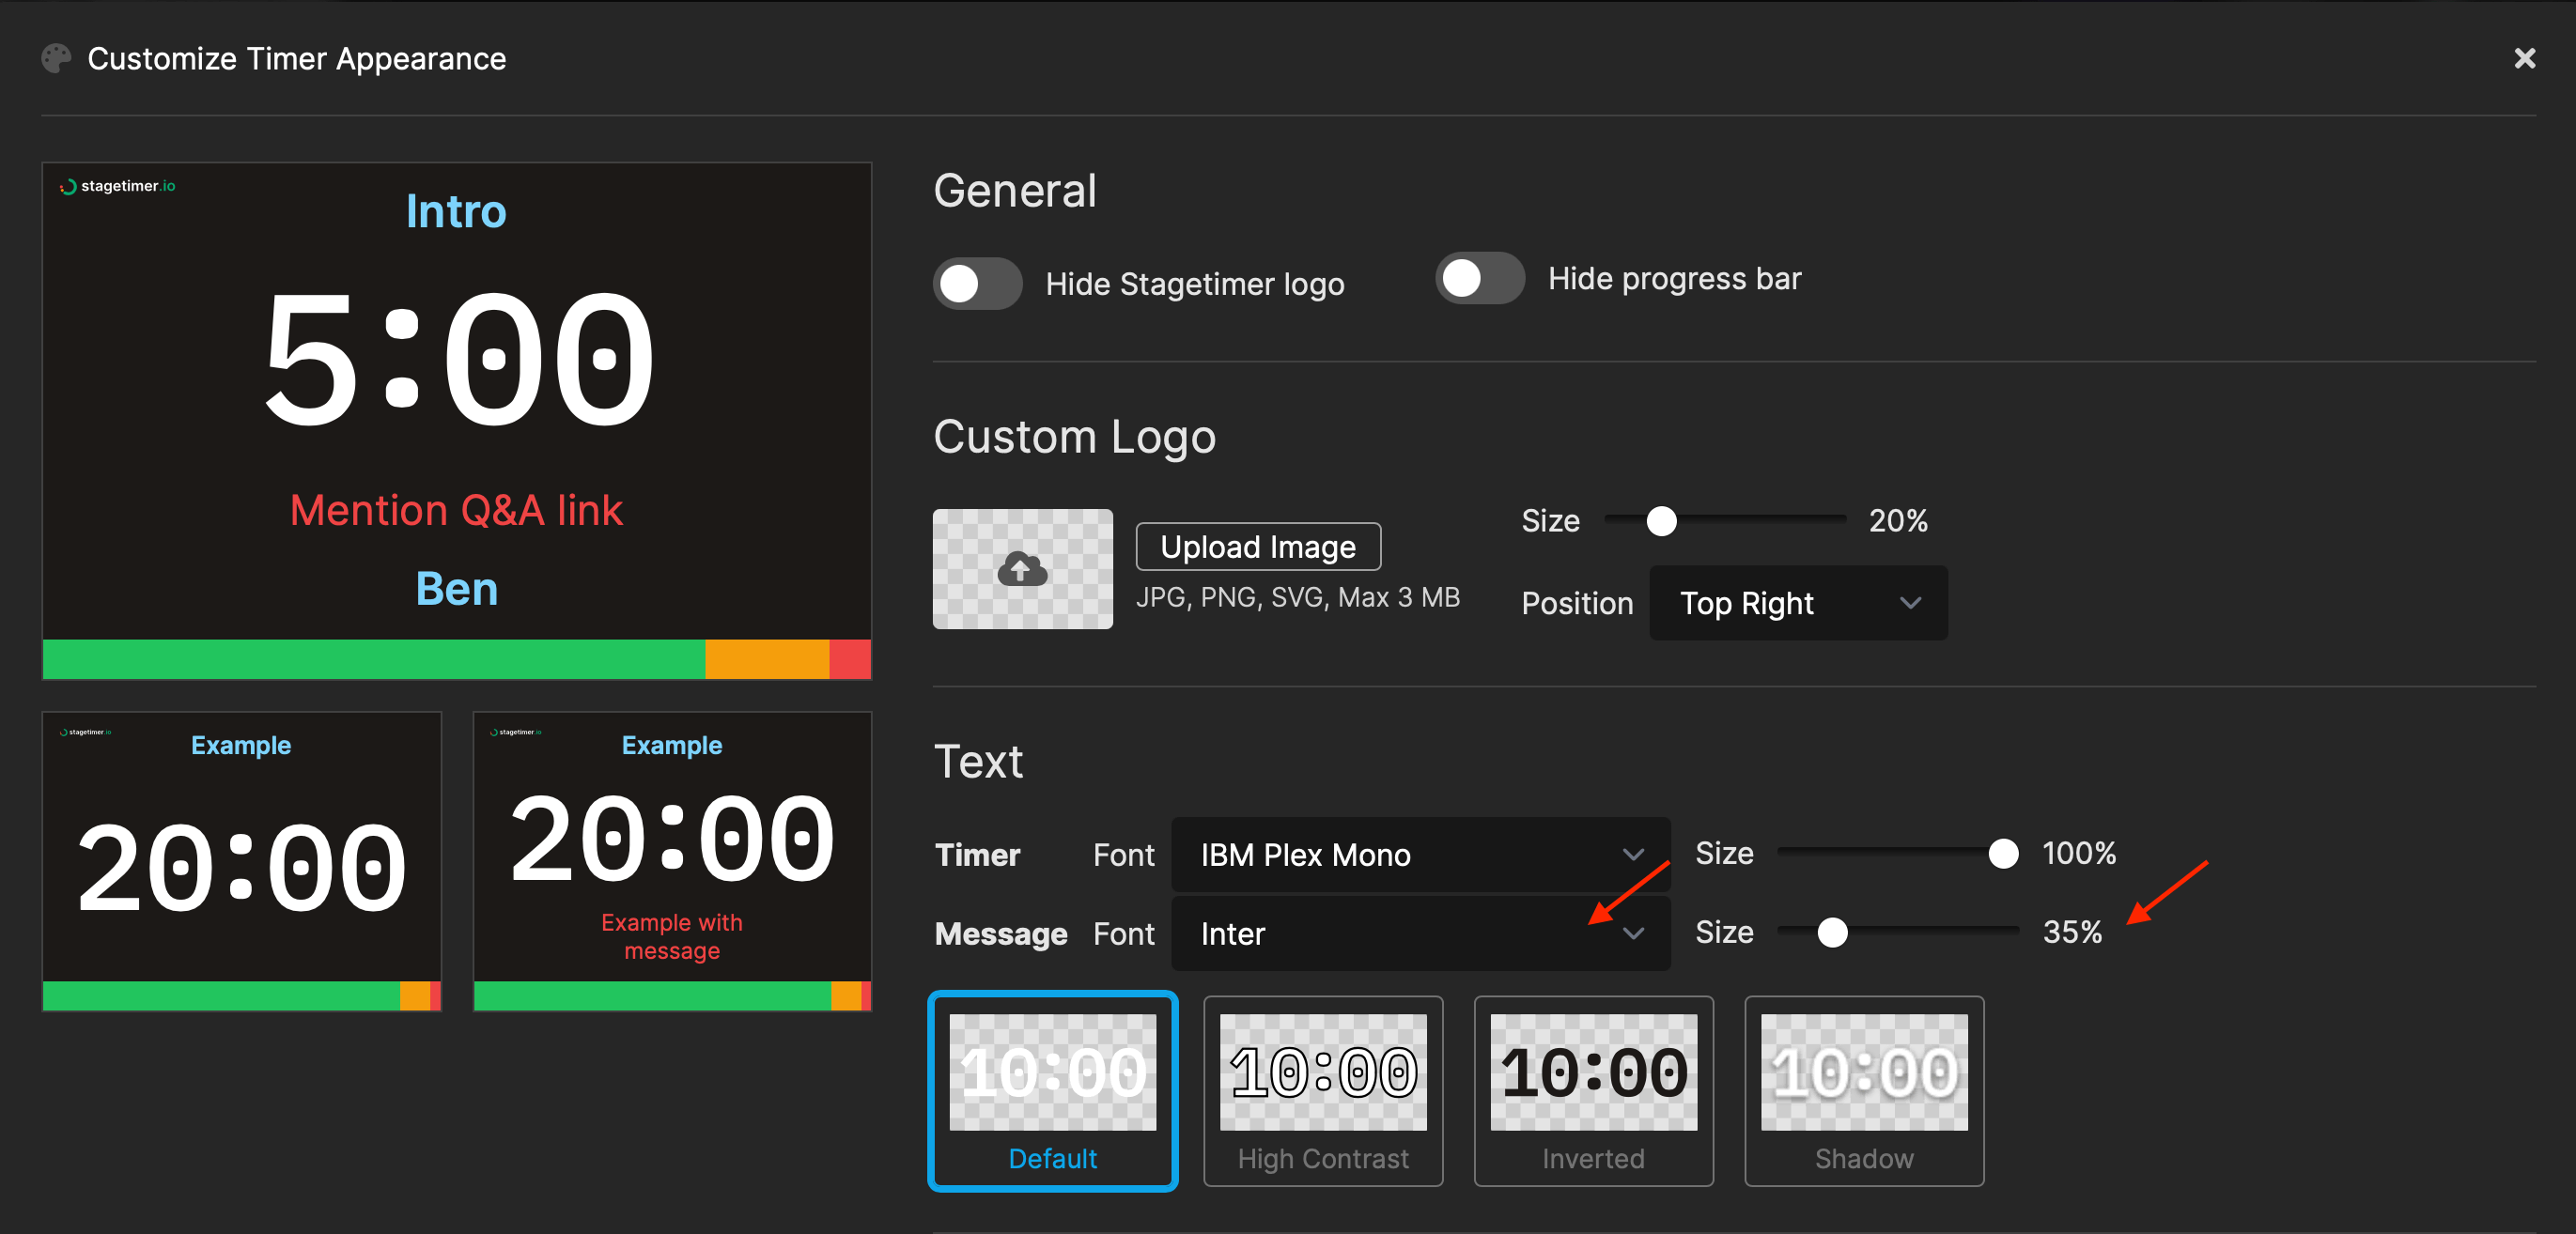This screenshot has height=1234, width=2576.
Task: Adjust the Message size slider
Action: (x=1898, y=932)
